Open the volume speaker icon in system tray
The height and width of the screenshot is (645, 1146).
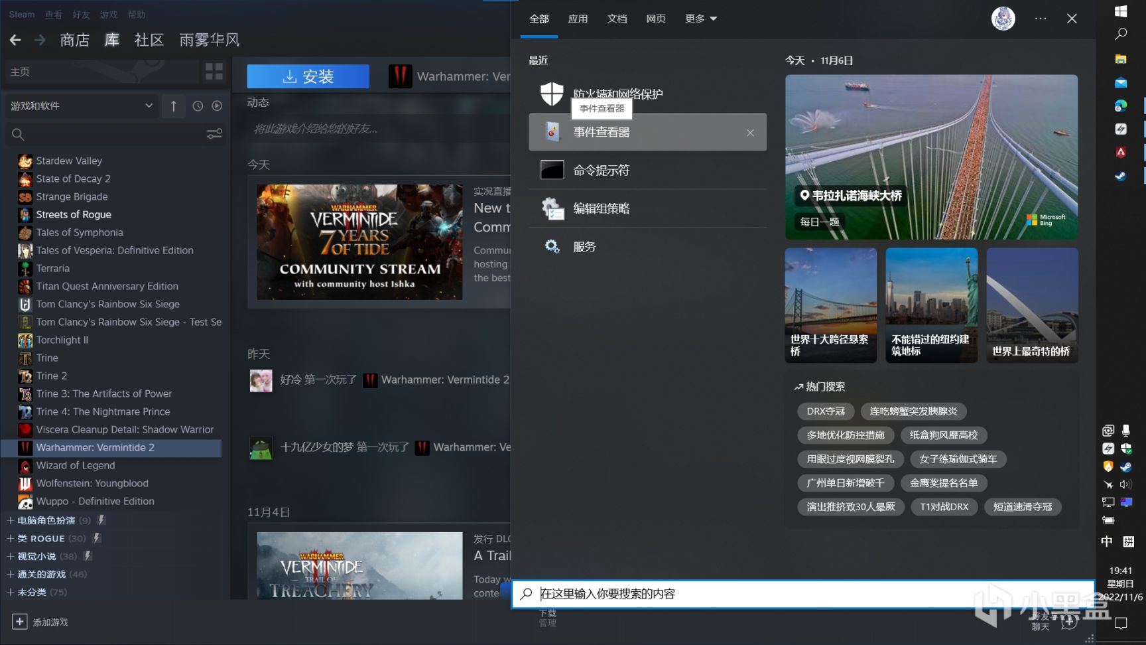click(1125, 484)
